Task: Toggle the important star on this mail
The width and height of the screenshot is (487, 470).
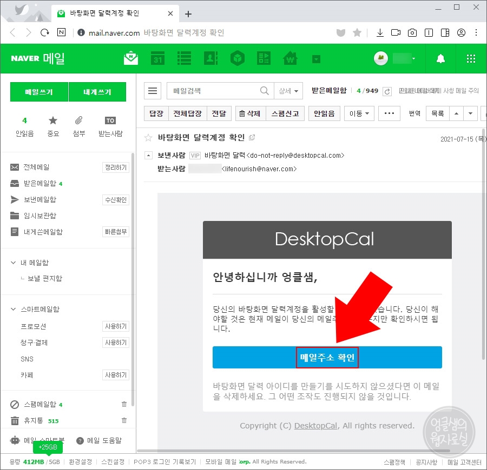Action: click(x=148, y=137)
